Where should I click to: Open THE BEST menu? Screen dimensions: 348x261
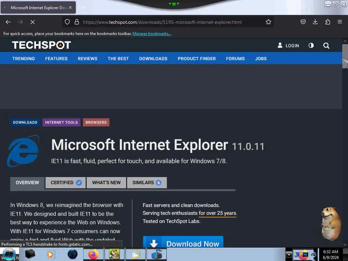(118, 58)
